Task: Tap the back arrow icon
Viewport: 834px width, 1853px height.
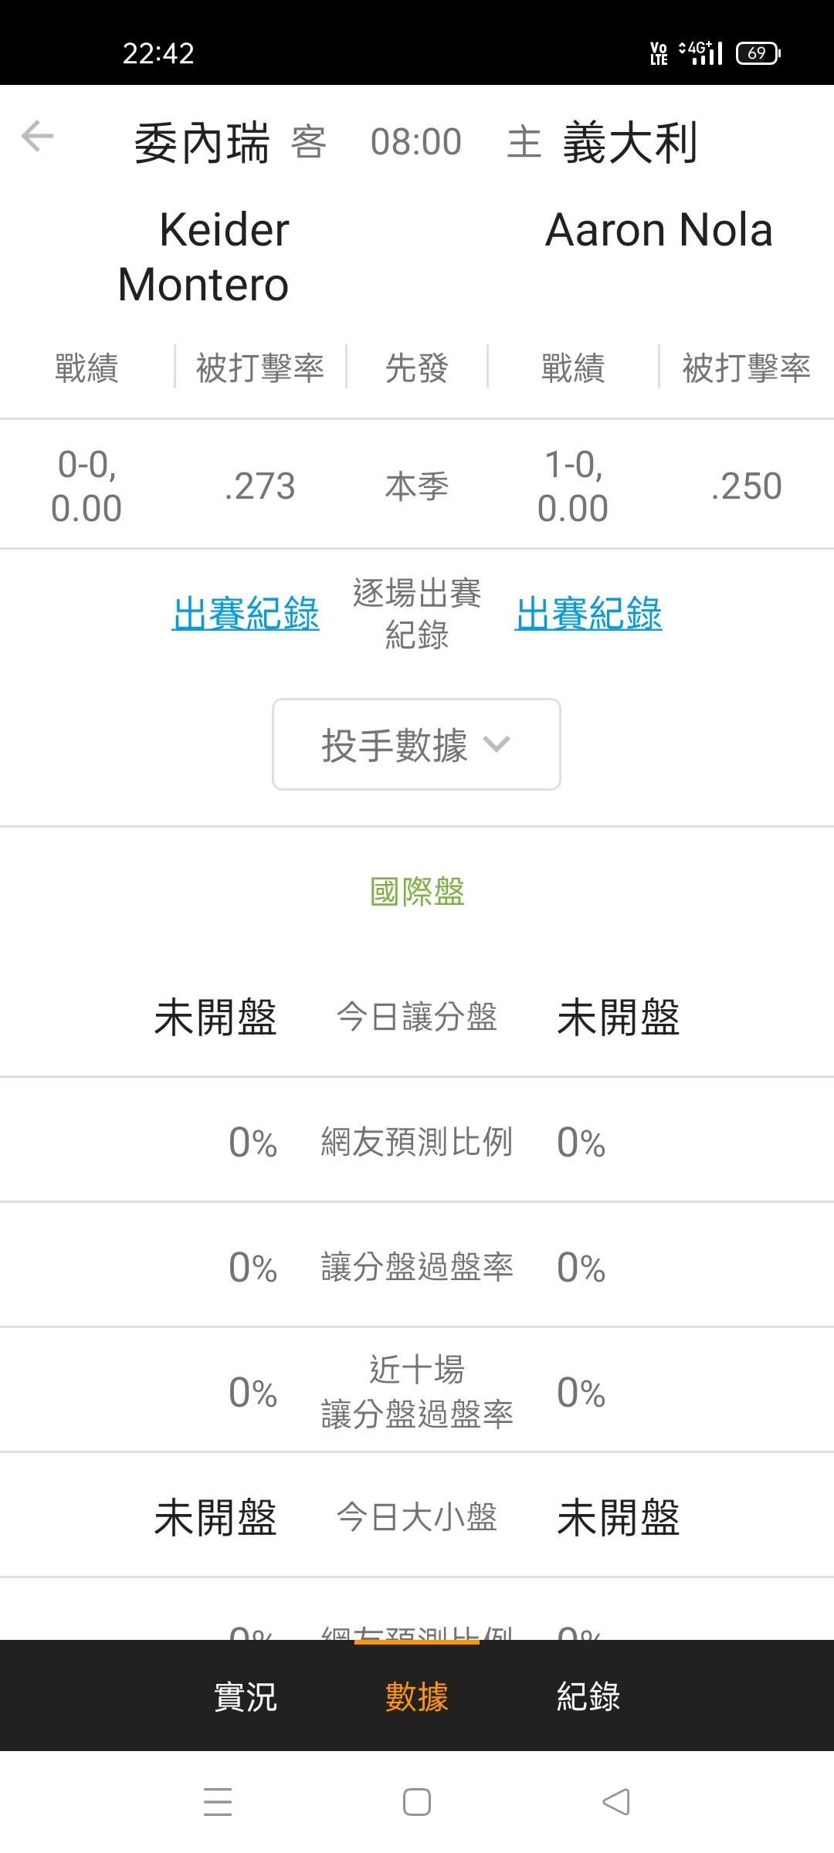Action: click(x=37, y=137)
